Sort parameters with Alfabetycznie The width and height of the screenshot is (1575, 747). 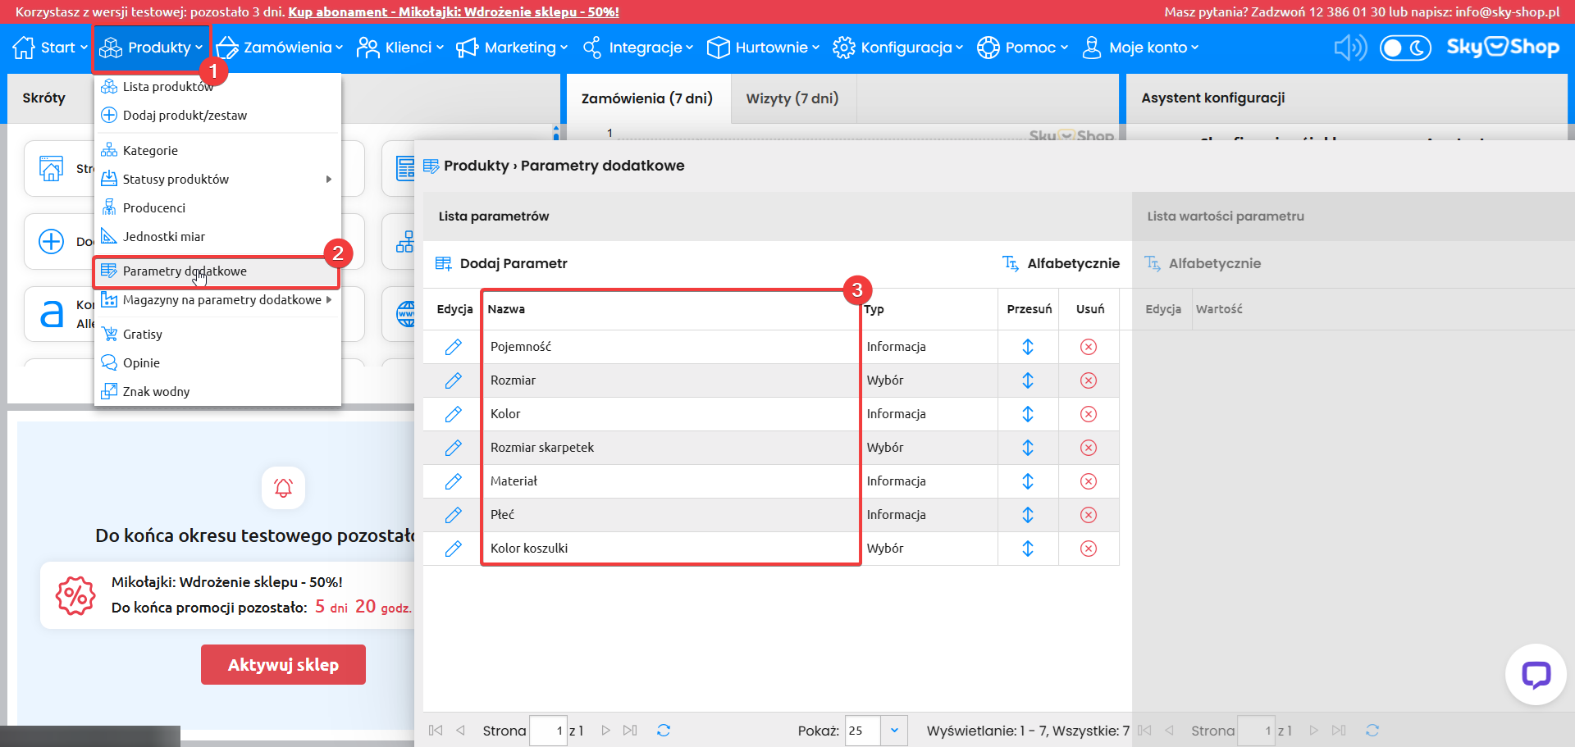1061,263
